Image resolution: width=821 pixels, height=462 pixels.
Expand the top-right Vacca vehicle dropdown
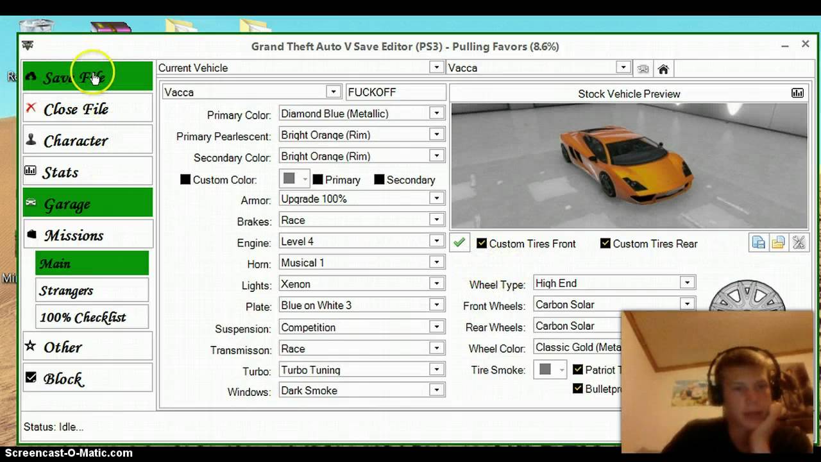click(x=623, y=67)
